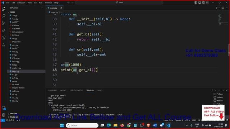
Task: Open Microsoft Edge from taskbar
Action: (x=109, y=125)
